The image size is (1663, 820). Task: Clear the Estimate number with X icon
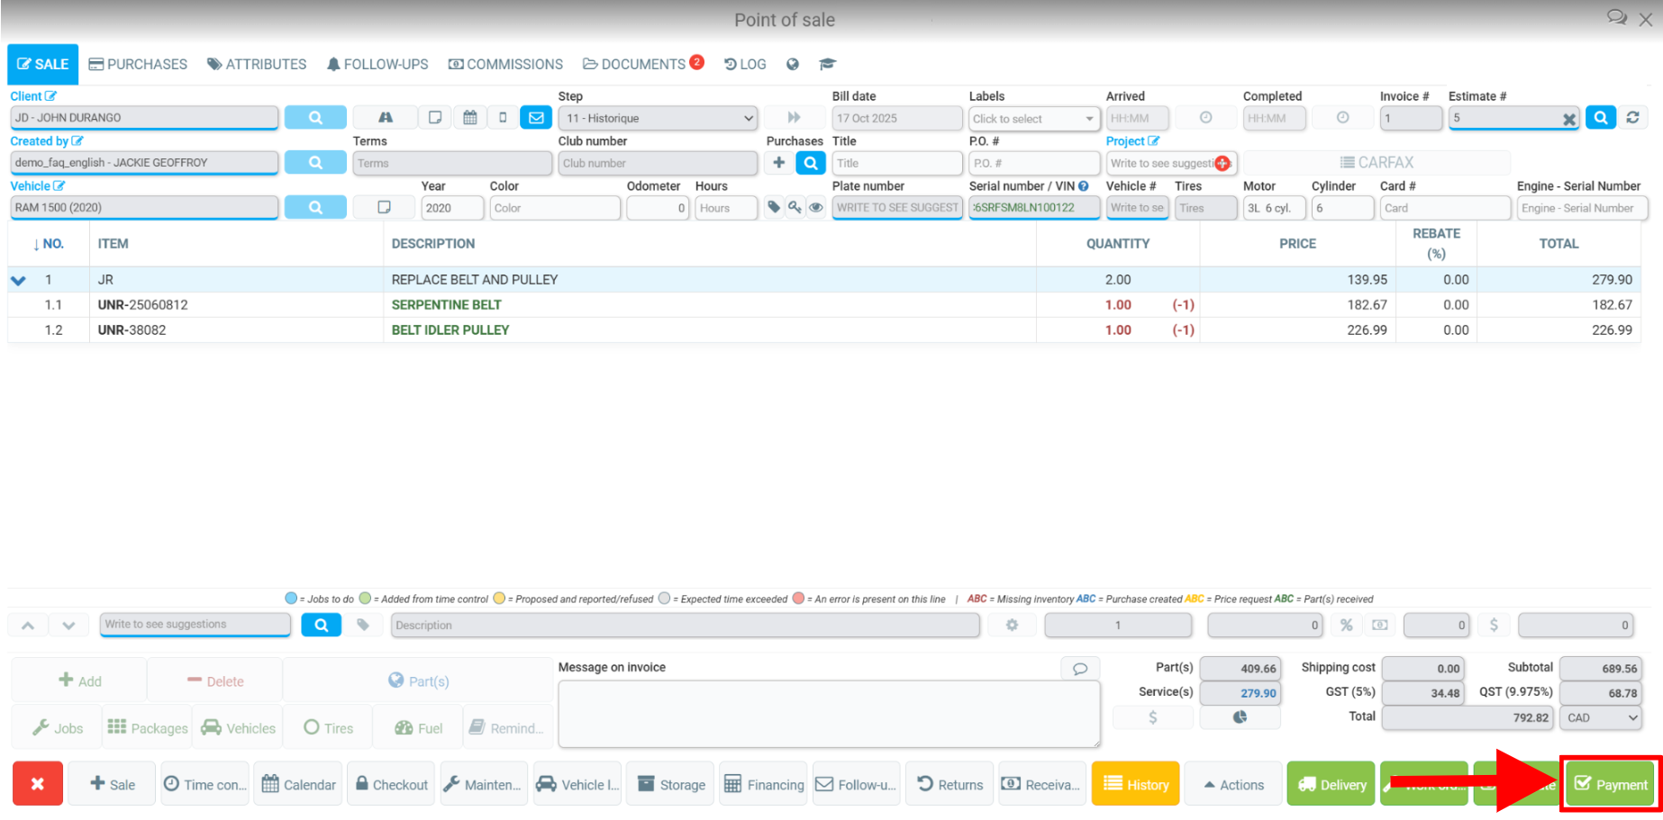1569,119
